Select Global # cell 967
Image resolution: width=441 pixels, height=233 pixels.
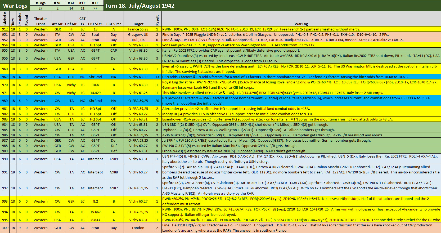(5, 77)
